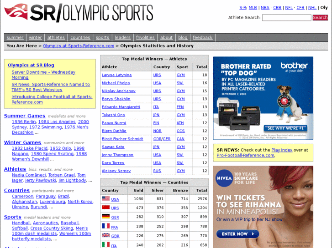Open the athletes menu tab

pos(56,38)
